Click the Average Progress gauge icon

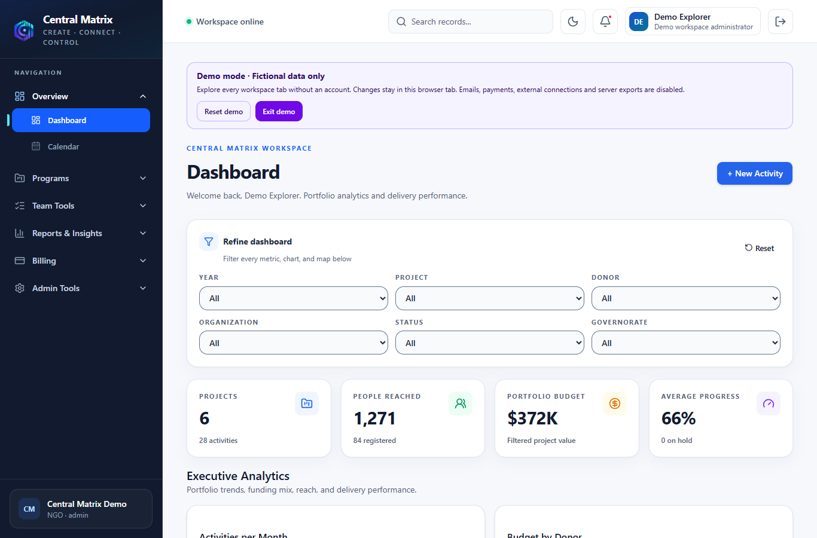click(769, 403)
